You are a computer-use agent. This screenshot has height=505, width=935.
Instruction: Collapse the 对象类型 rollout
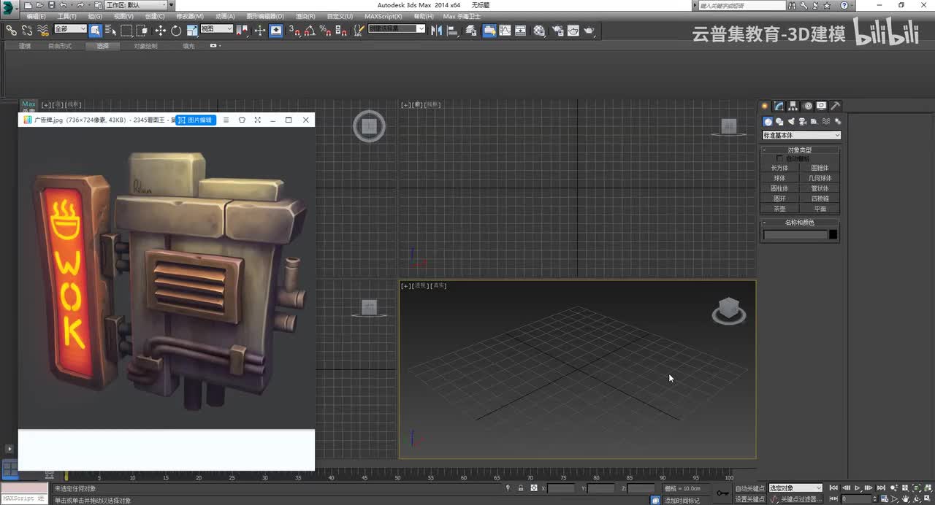pos(800,150)
